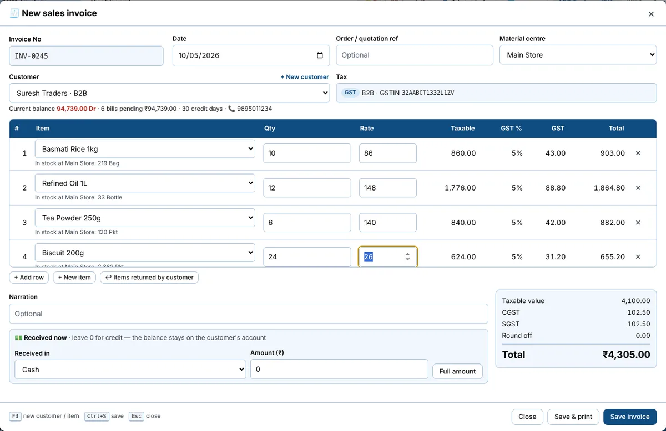Remove the Basmati Rice 1kg row
This screenshot has width=666, height=431.
638,153
